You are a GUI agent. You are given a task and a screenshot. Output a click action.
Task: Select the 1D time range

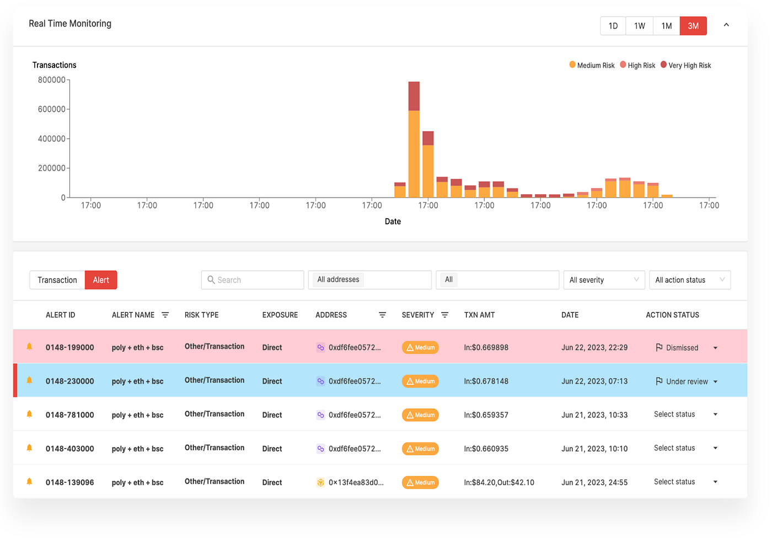coord(613,25)
